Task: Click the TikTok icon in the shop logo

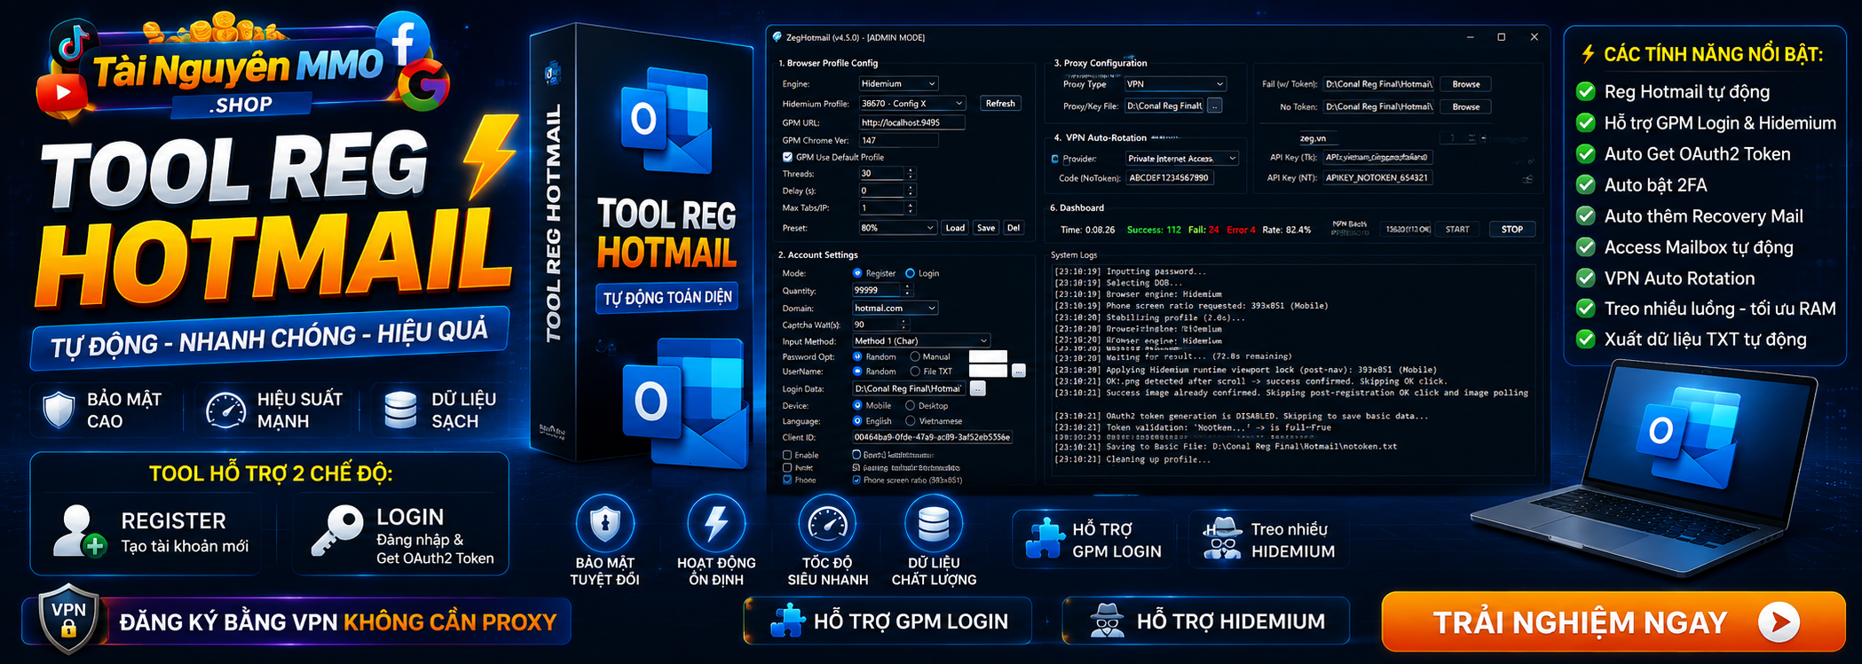Action: [x=73, y=43]
